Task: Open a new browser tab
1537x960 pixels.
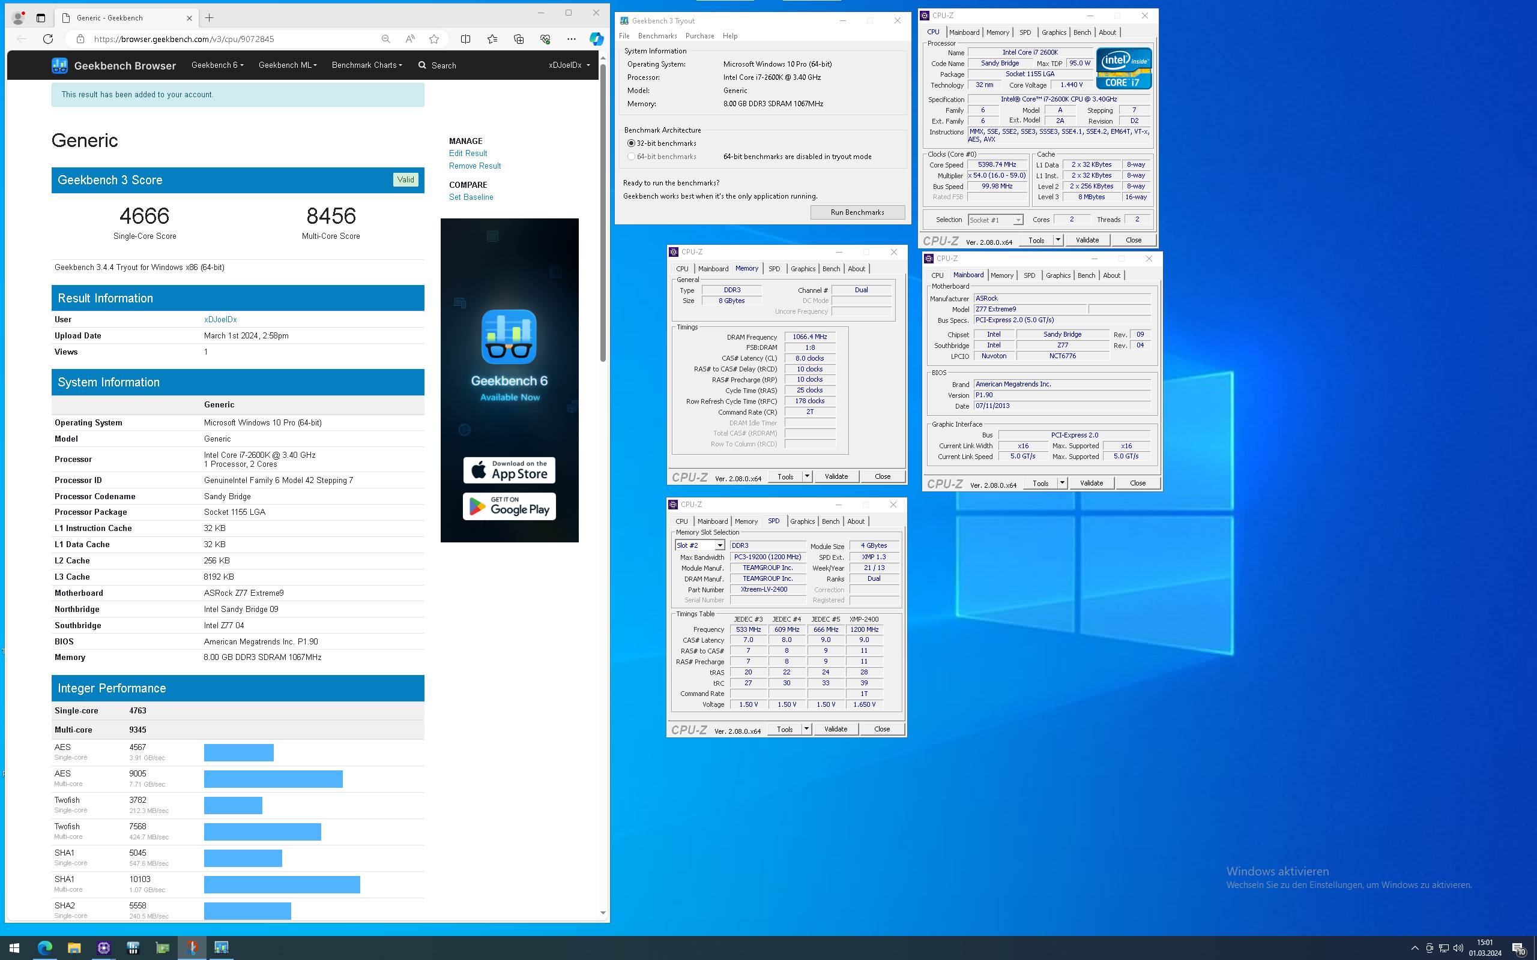Action: pos(209,18)
